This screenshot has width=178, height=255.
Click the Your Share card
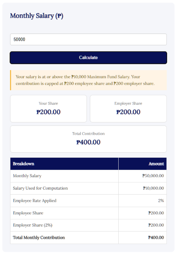pyautogui.click(x=48, y=109)
